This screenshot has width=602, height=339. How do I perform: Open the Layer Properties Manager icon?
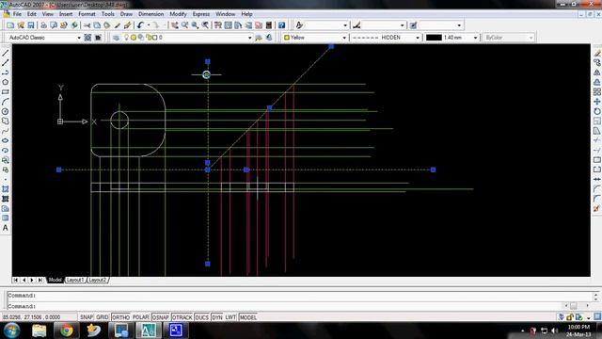tap(116, 38)
